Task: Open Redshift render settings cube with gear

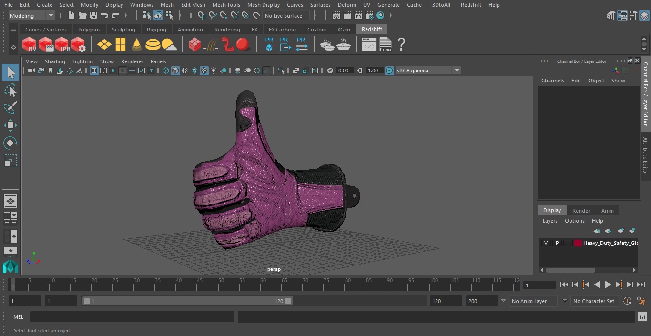Action: point(78,45)
